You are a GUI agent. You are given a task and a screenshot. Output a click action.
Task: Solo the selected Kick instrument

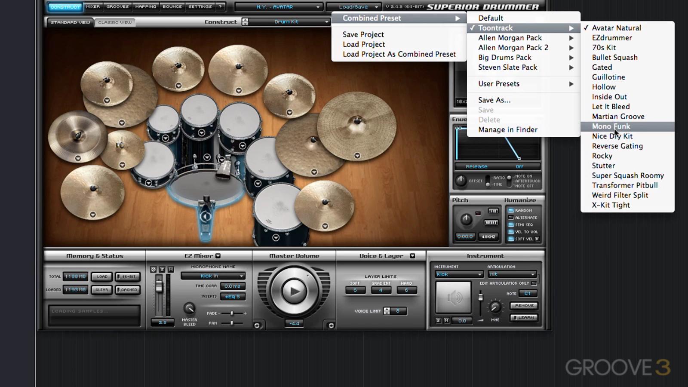click(x=438, y=320)
